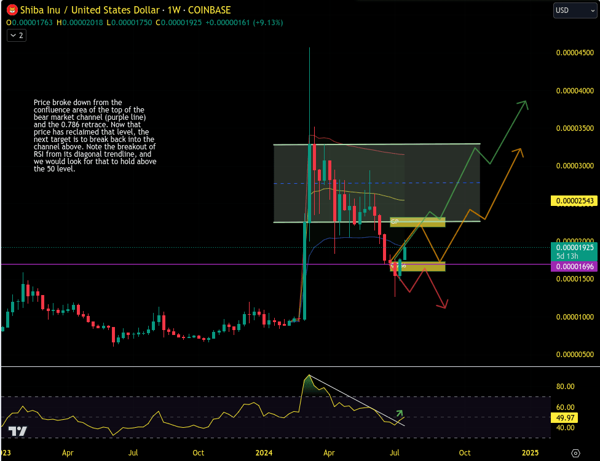
Task: Collapse the indicator legend showing 2
Action: click(x=17, y=36)
